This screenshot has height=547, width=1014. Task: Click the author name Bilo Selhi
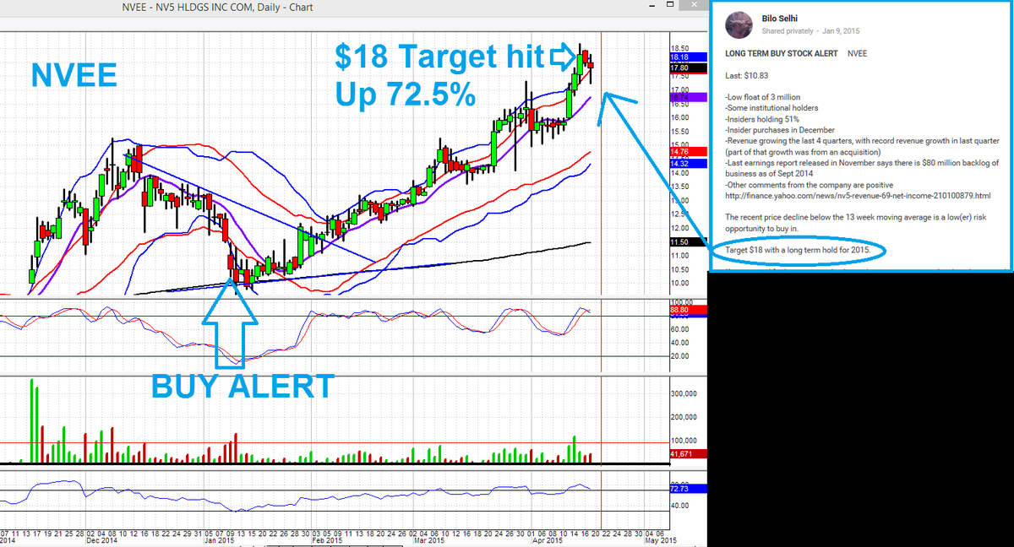(x=781, y=18)
